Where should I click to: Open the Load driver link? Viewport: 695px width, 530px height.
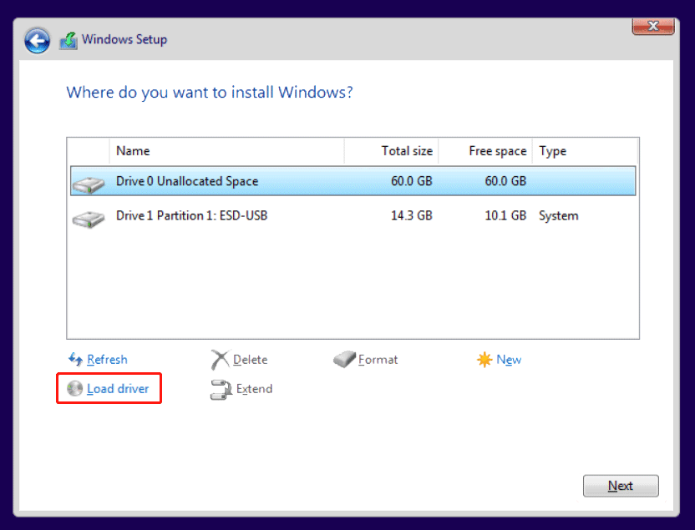pyautogui.click(x=118, y=389)
